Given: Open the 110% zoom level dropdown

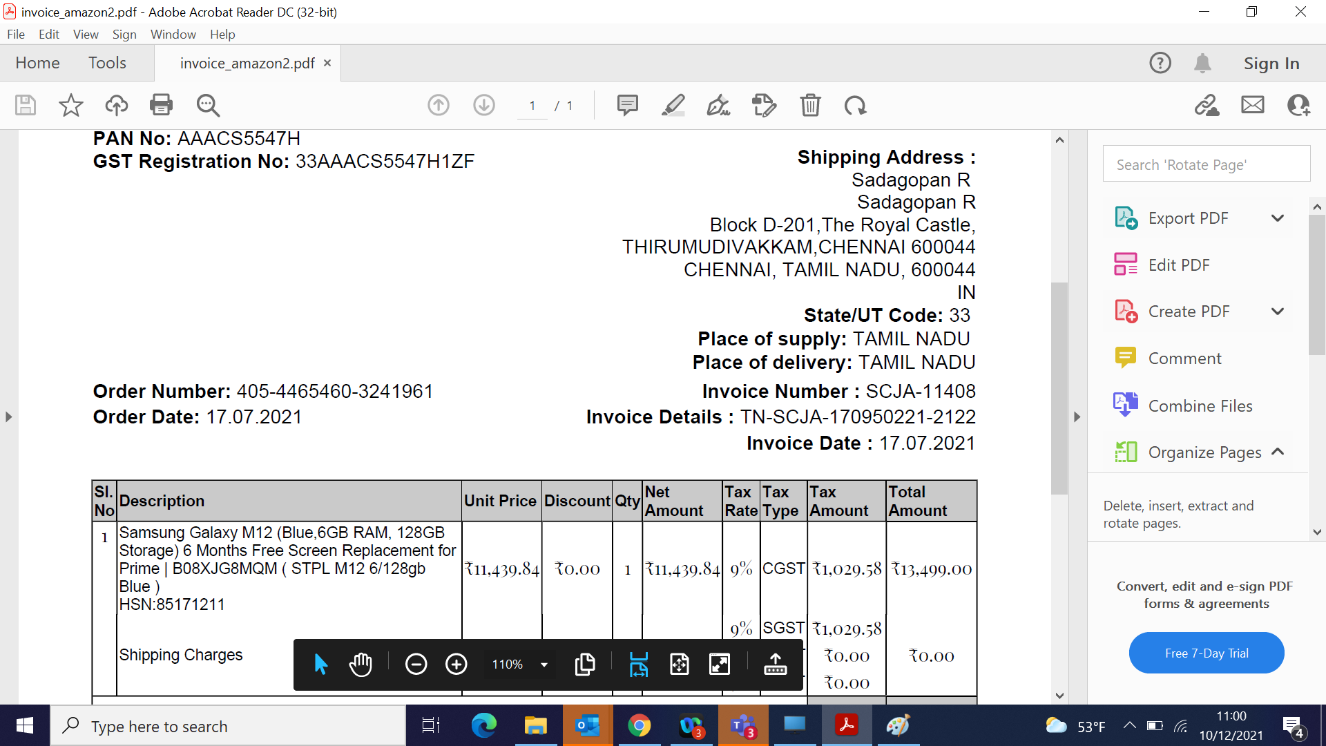Looking at the screenshot, I should pos(544,664).
